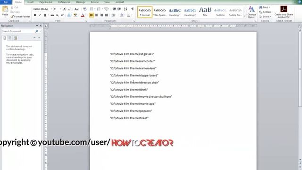This screenshot has width=302, height=170.
Task: Open the font name dropdown
Action: coord(51,9)
